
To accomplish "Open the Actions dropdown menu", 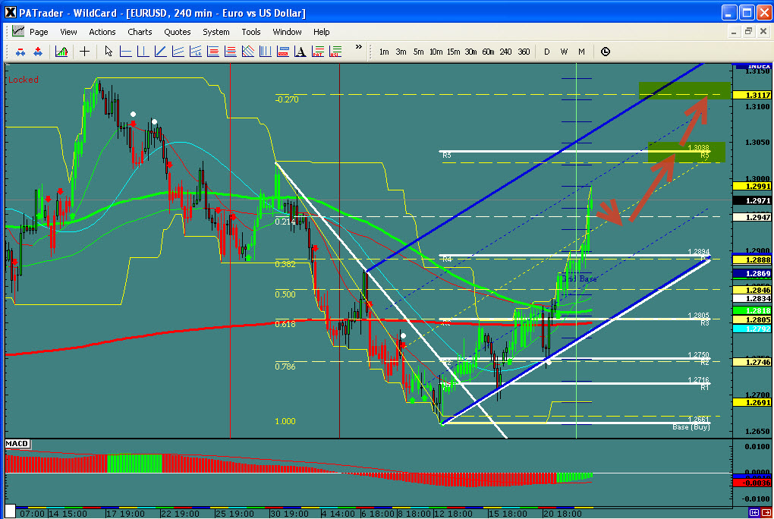I will (x=102, y=32).
